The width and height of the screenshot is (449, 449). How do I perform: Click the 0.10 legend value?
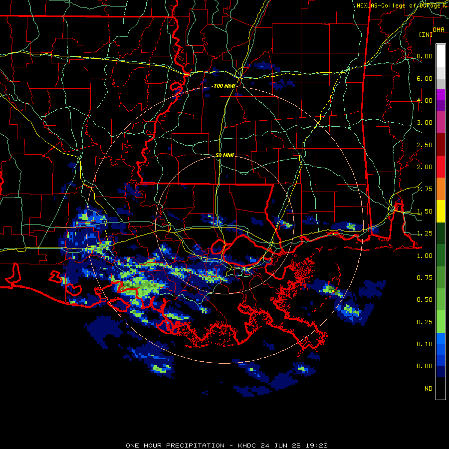(425, 344)
